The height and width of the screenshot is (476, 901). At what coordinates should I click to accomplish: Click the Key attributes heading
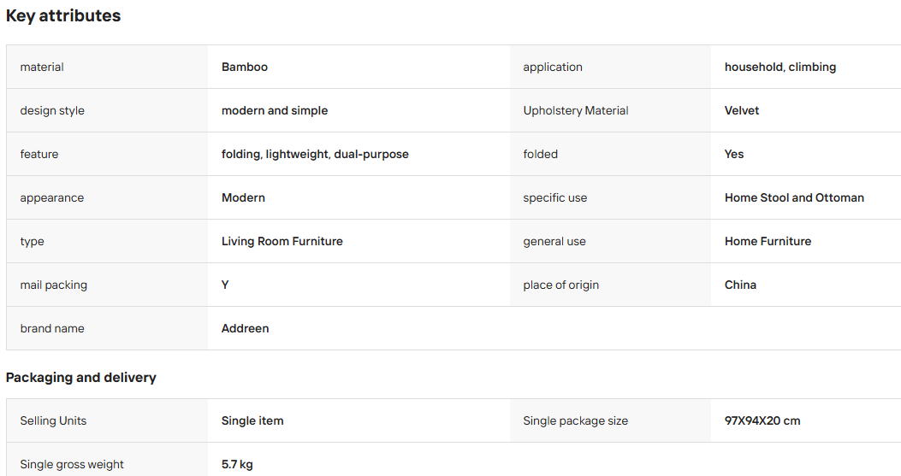63,16
